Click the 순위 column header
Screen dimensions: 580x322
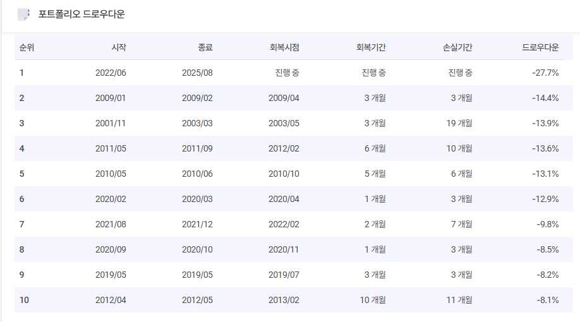(27, 47)
